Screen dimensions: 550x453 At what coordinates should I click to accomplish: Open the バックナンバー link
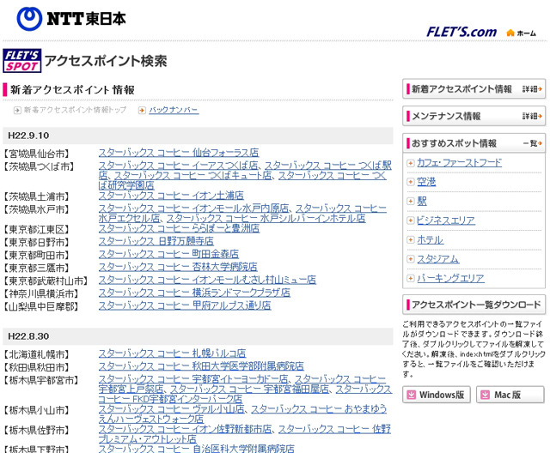coord(174,111)
